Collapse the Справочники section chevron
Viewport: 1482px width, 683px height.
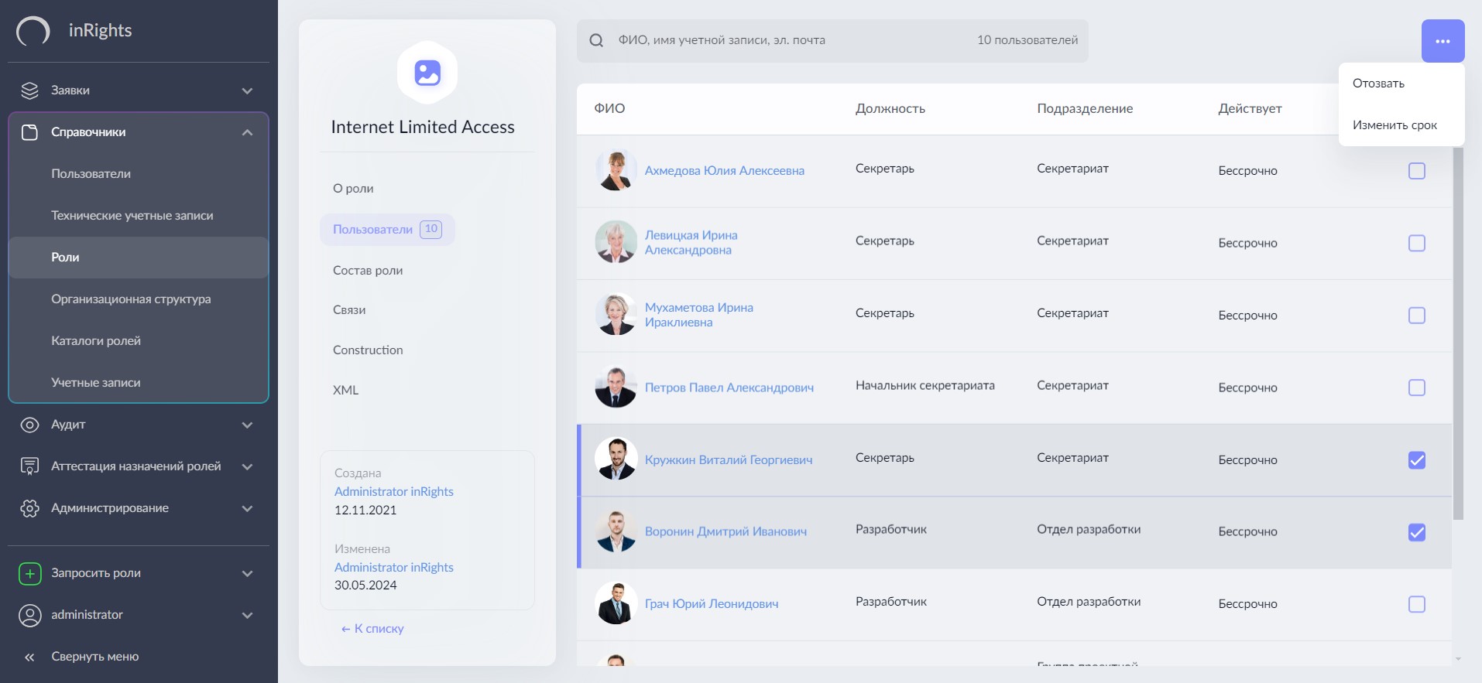(247, 132)
